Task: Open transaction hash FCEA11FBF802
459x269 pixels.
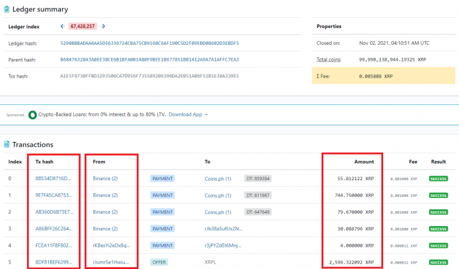Action: tap(53, 245)
